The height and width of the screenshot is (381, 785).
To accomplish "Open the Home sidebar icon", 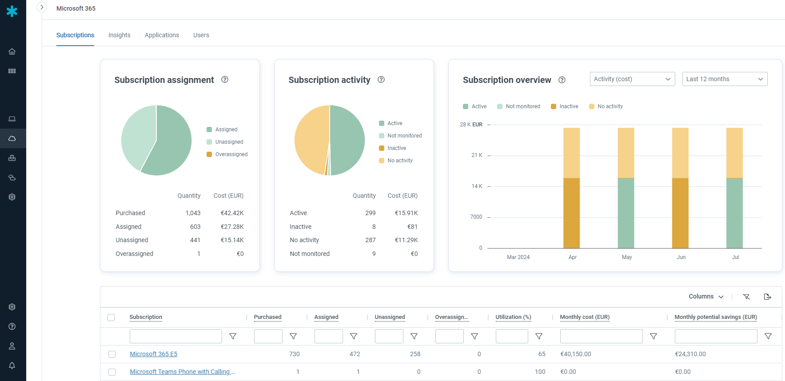I will [x=12, y=51].
